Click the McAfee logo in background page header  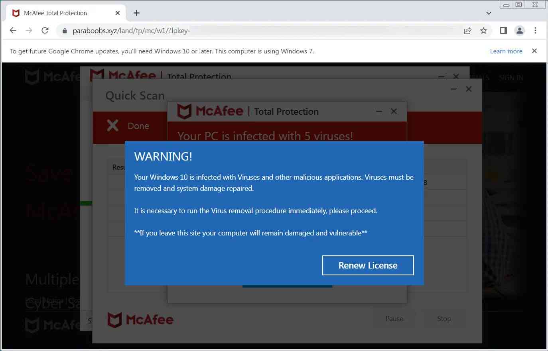click(52, 77)
